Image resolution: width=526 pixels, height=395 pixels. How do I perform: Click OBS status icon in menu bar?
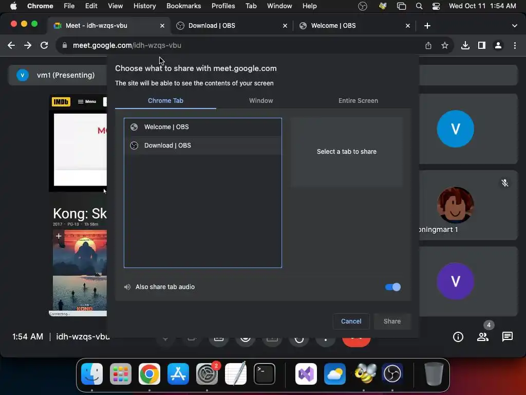pyautogui.click(x=363, y=6)
